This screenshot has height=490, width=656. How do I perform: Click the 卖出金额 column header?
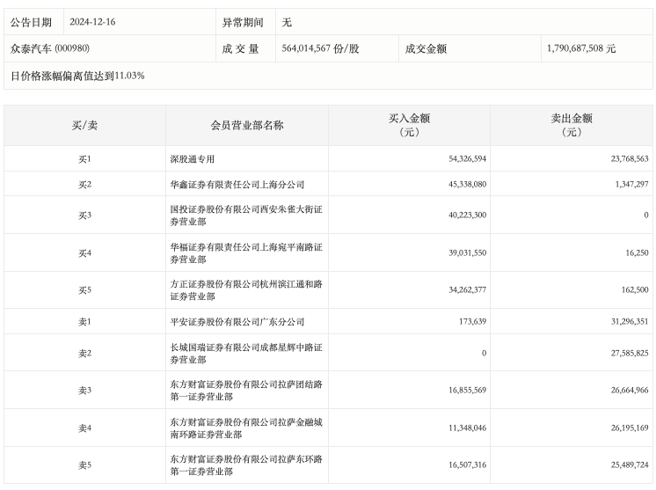pos(572,125)
